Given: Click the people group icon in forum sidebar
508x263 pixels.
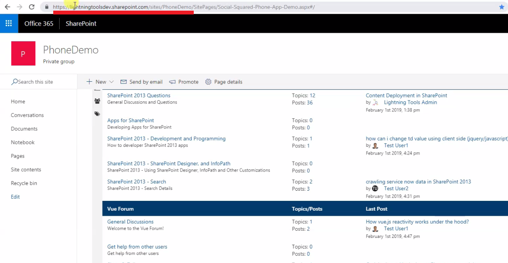Looking at the screenshot, I should coord(97,101).
